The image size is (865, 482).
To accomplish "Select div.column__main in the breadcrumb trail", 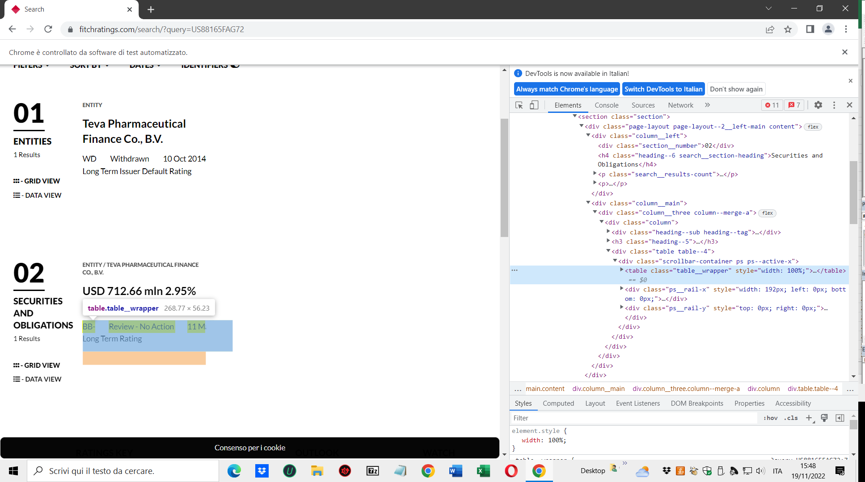I will (599, 389).
